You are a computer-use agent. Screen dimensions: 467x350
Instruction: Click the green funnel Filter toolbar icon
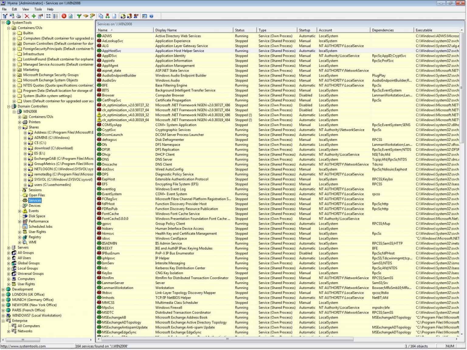coord(78,16)
